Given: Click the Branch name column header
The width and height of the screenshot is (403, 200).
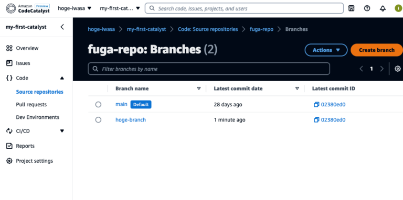Looking at the screenshot, I should point(132,88).
